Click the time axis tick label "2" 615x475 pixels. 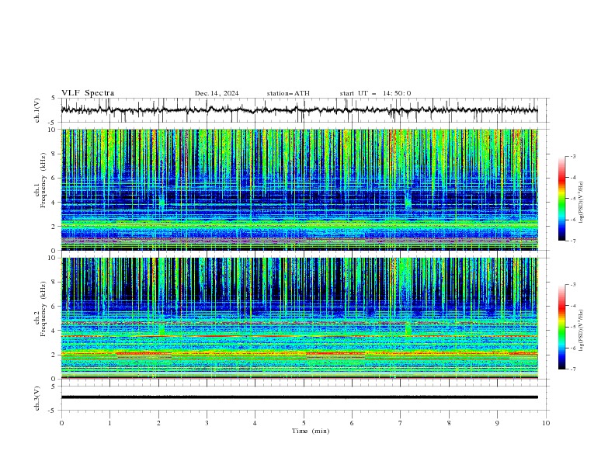158,423
